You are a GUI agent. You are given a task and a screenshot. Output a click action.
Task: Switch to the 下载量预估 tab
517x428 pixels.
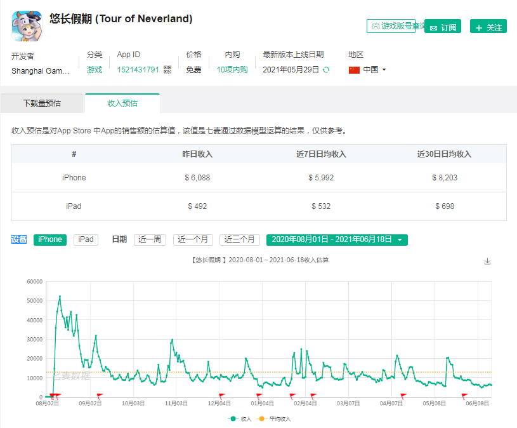pyautogui.click(x=42, y=104)
